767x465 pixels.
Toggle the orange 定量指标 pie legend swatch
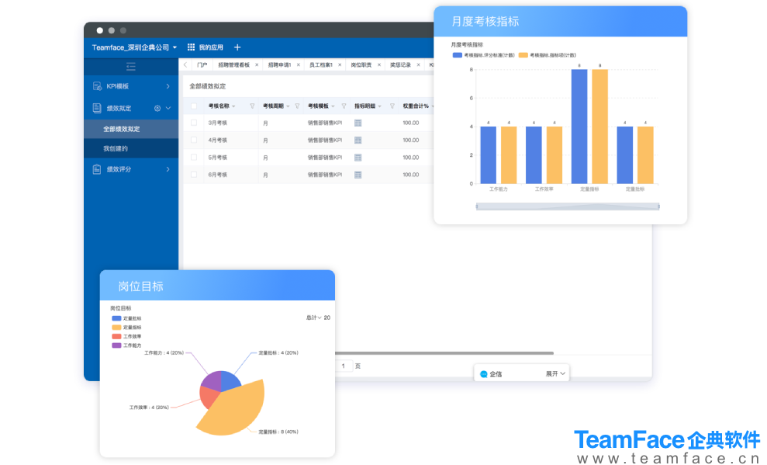tap(116, 328)
